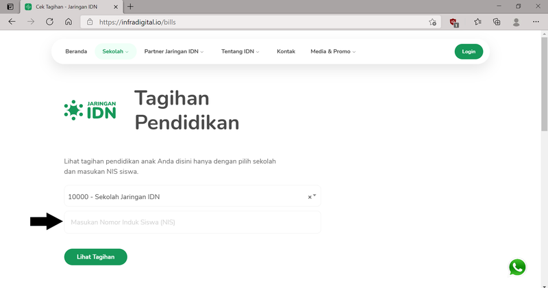Close the Cek Tagihan browser tab

(x=116, y=7)
